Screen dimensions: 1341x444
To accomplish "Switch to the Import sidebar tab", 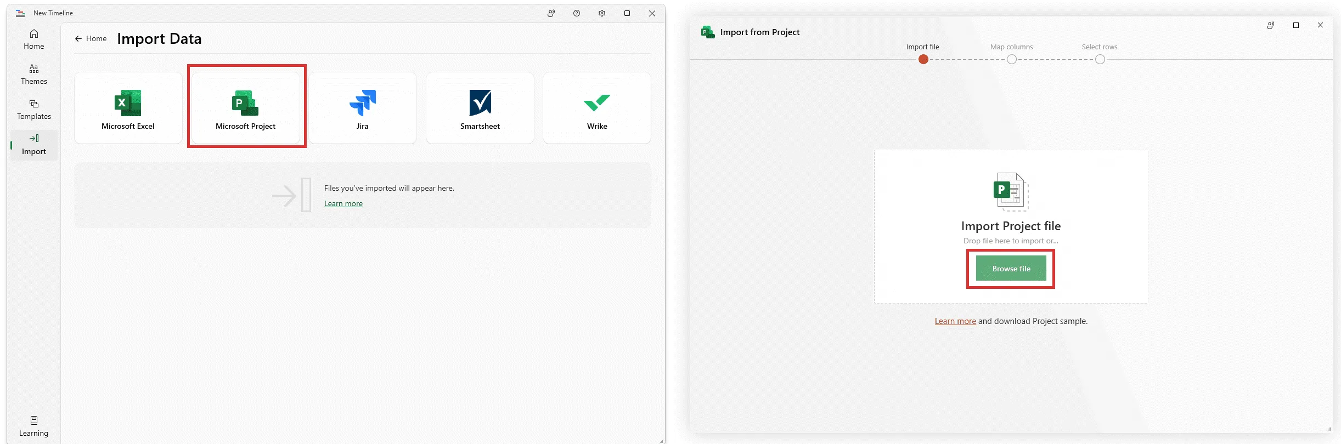I will (x=34, y=145).
